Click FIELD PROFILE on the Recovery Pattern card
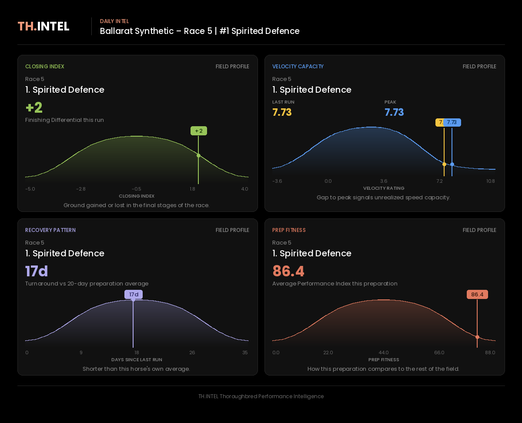 (x=232, y=230)
